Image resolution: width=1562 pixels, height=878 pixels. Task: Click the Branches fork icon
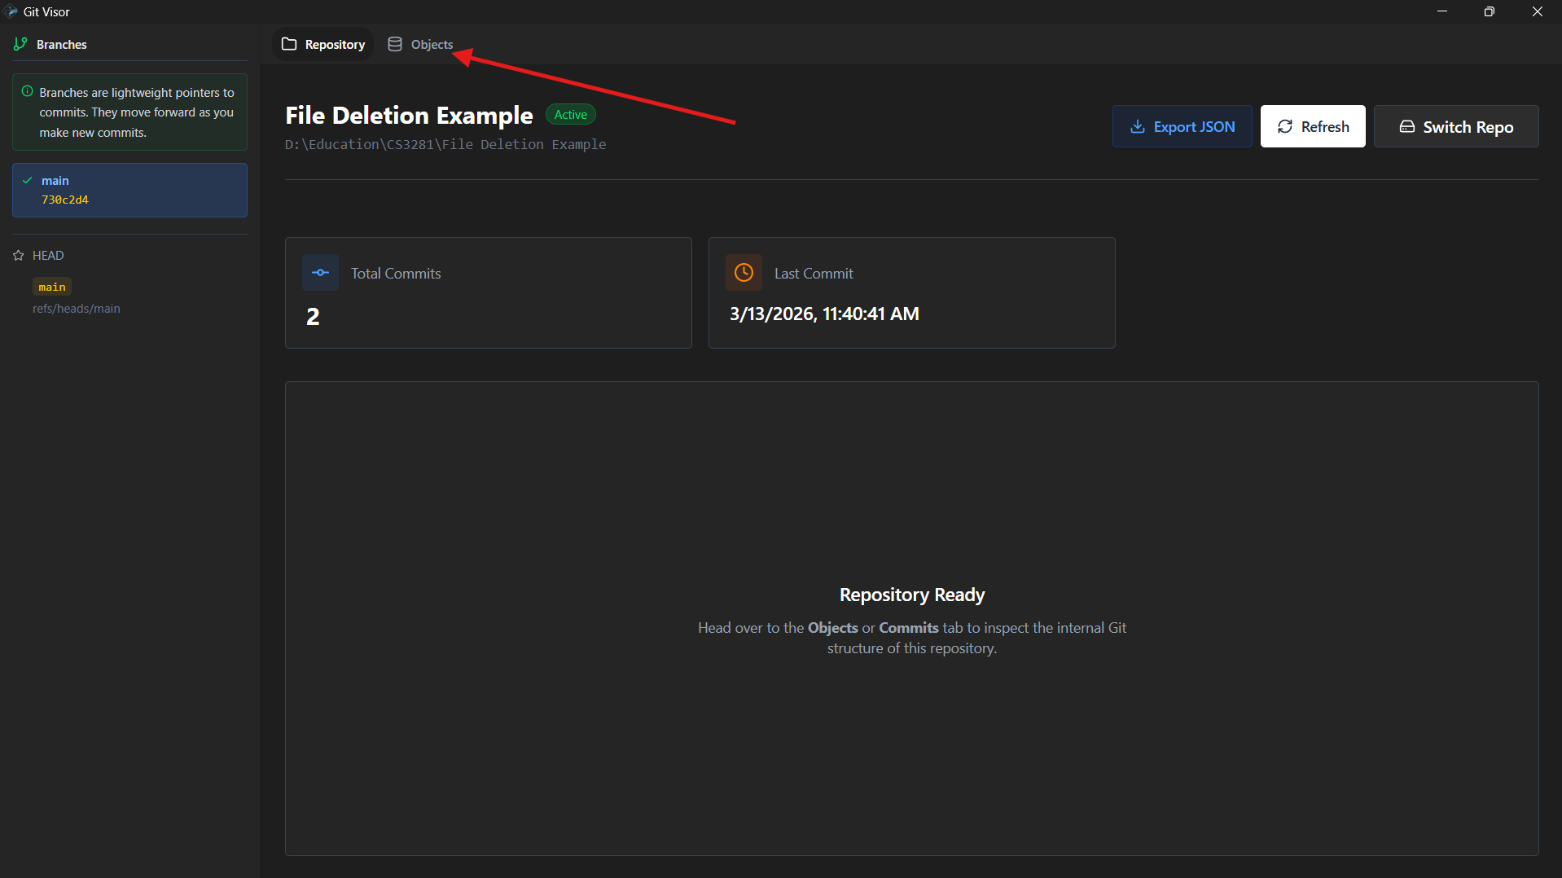pyautogui.click(x=20, y=44)
